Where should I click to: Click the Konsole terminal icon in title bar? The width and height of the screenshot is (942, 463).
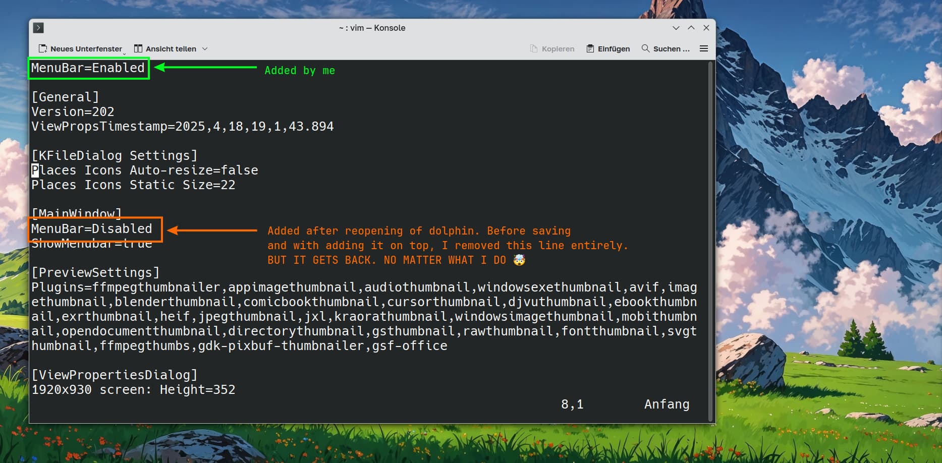[x=38, y=28]
